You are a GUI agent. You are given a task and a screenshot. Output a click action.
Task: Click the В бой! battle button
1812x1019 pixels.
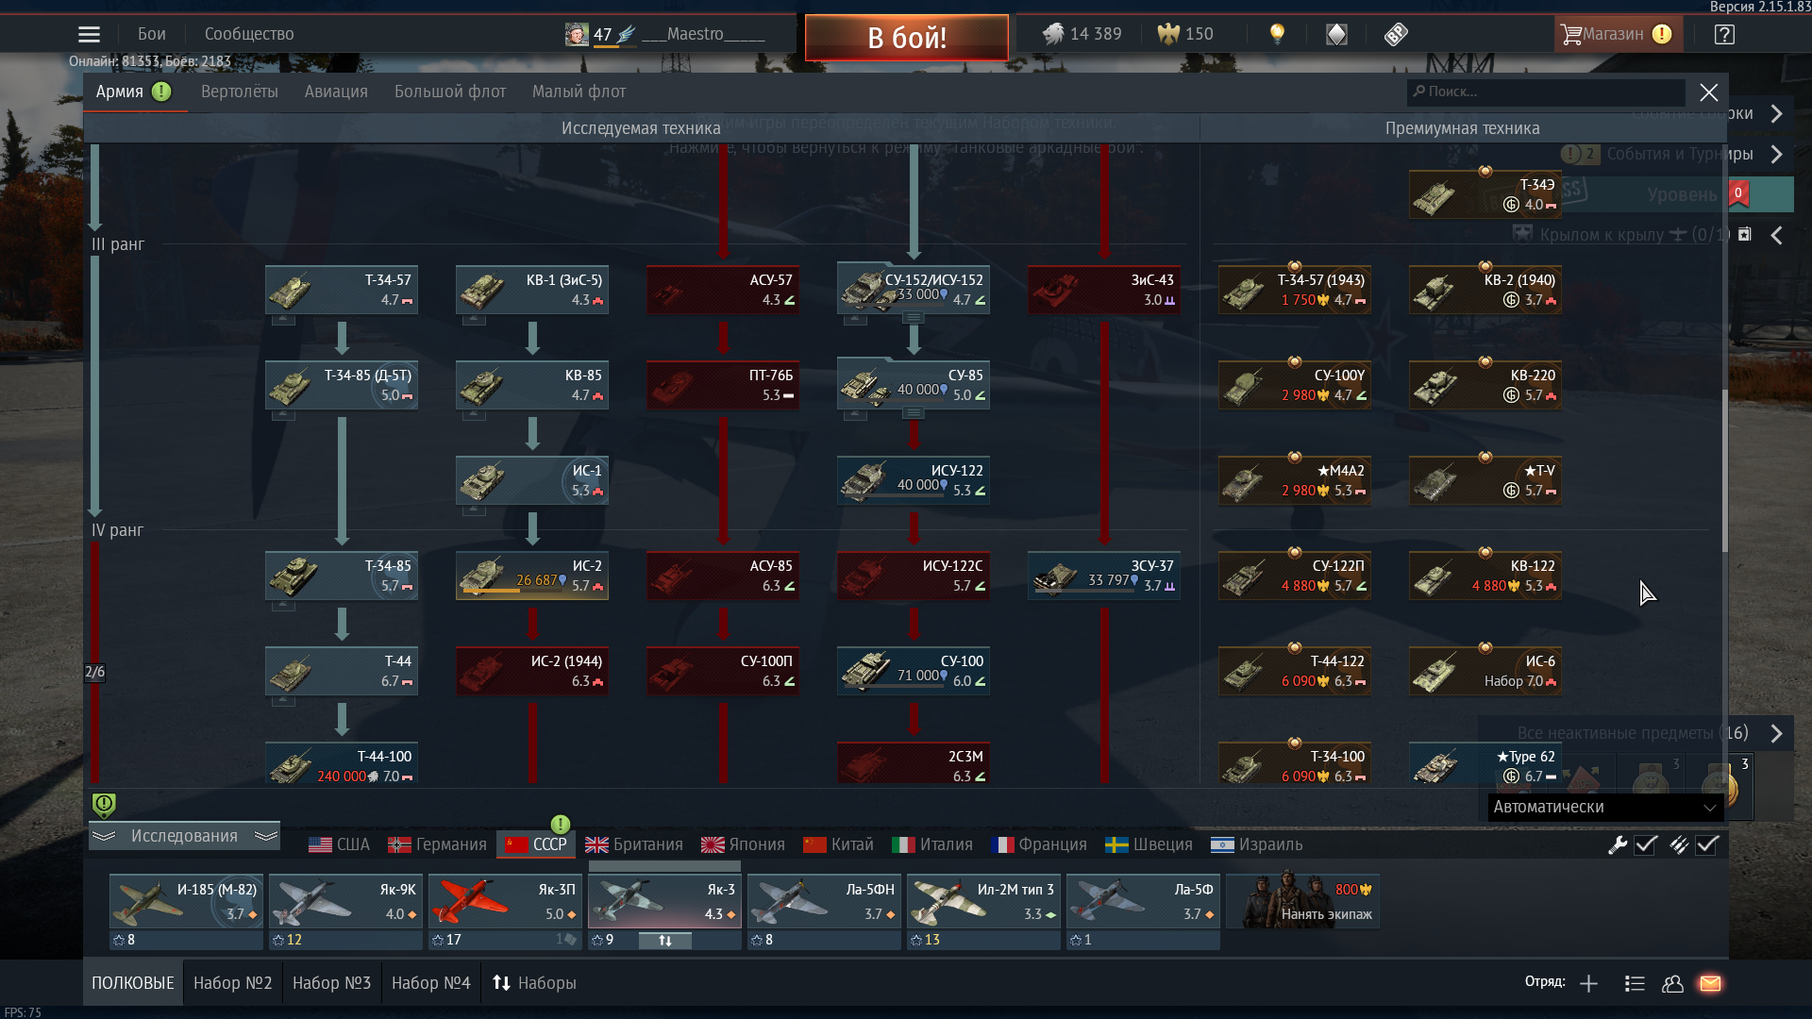click(x=907, y=38)
